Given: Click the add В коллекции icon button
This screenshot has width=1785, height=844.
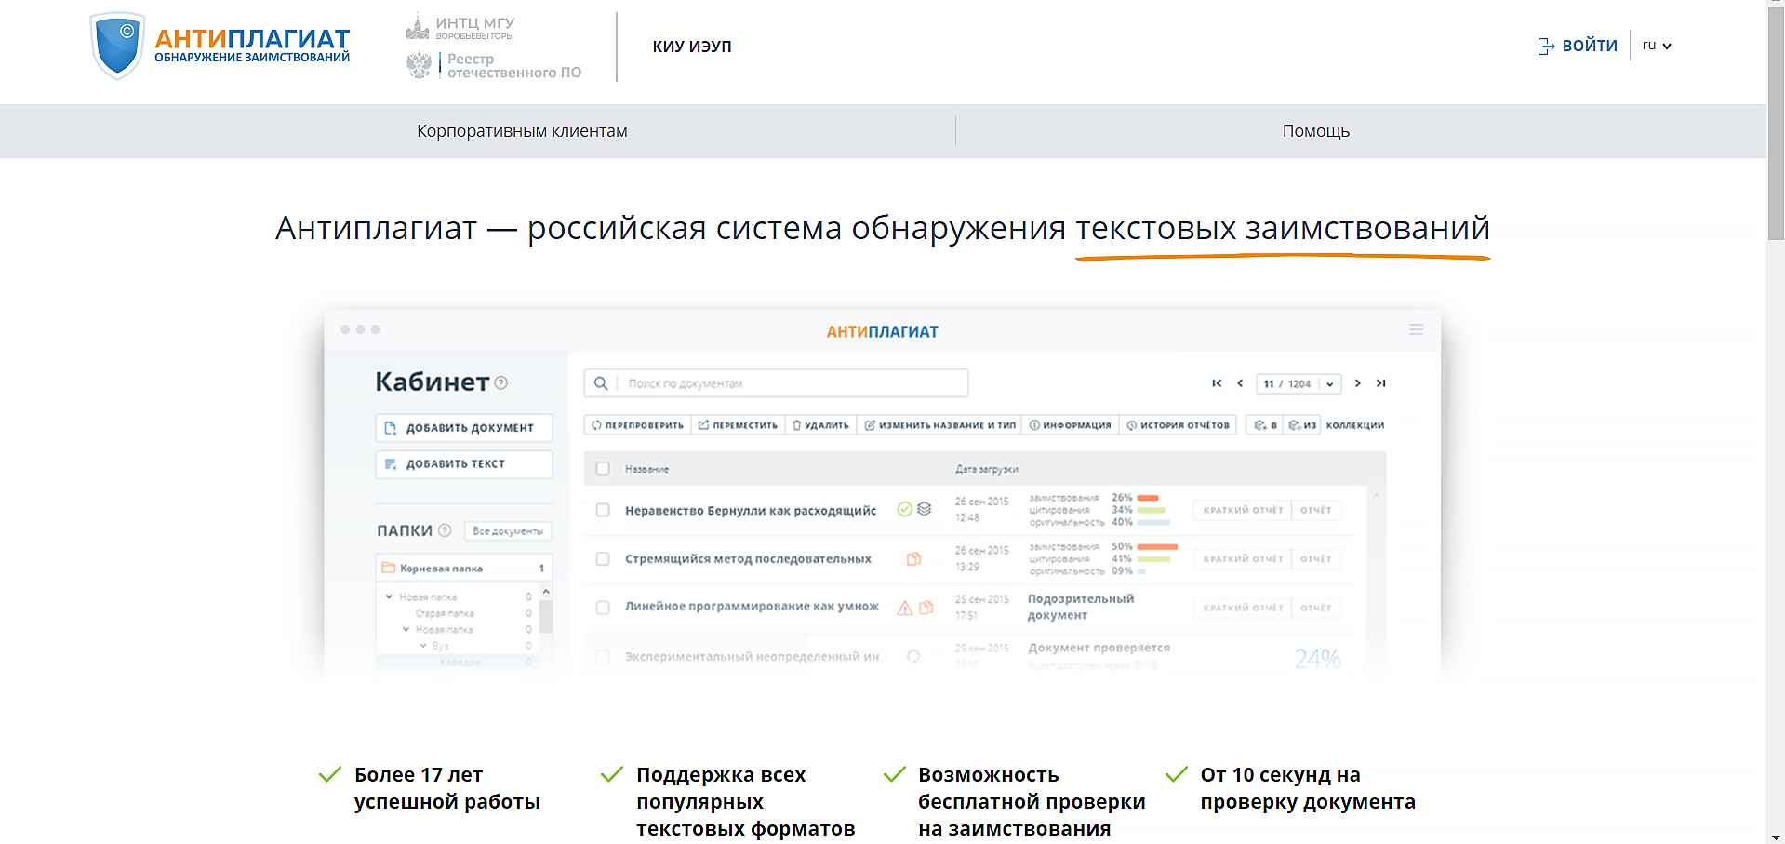Looking at the screenshot, I should (1265, 425).
